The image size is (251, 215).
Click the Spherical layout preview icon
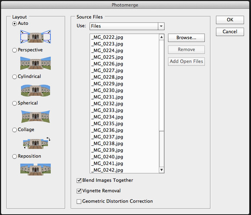point(35,116)
